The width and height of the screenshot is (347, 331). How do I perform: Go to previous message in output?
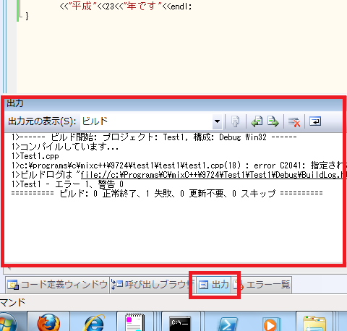pyautogui.click(x=257, y=121)
